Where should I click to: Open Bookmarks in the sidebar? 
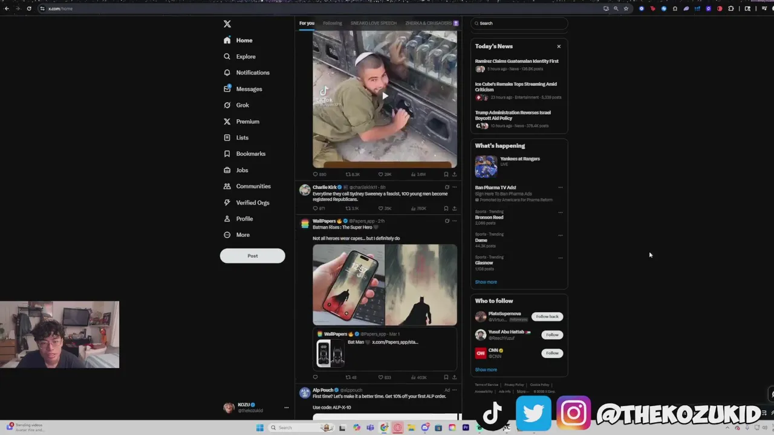(244, 154)
